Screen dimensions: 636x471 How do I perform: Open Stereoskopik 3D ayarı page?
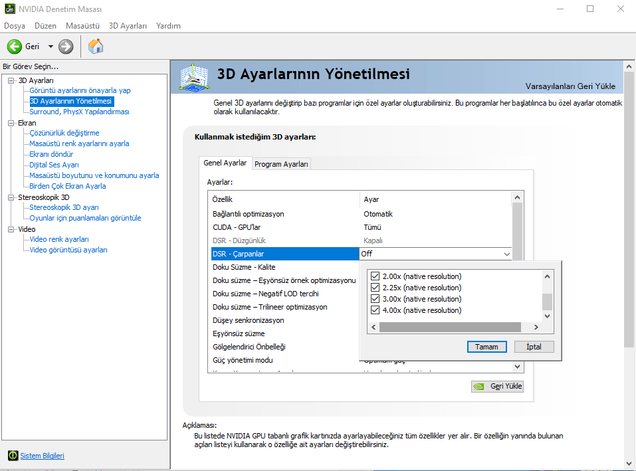pos(64,207)
